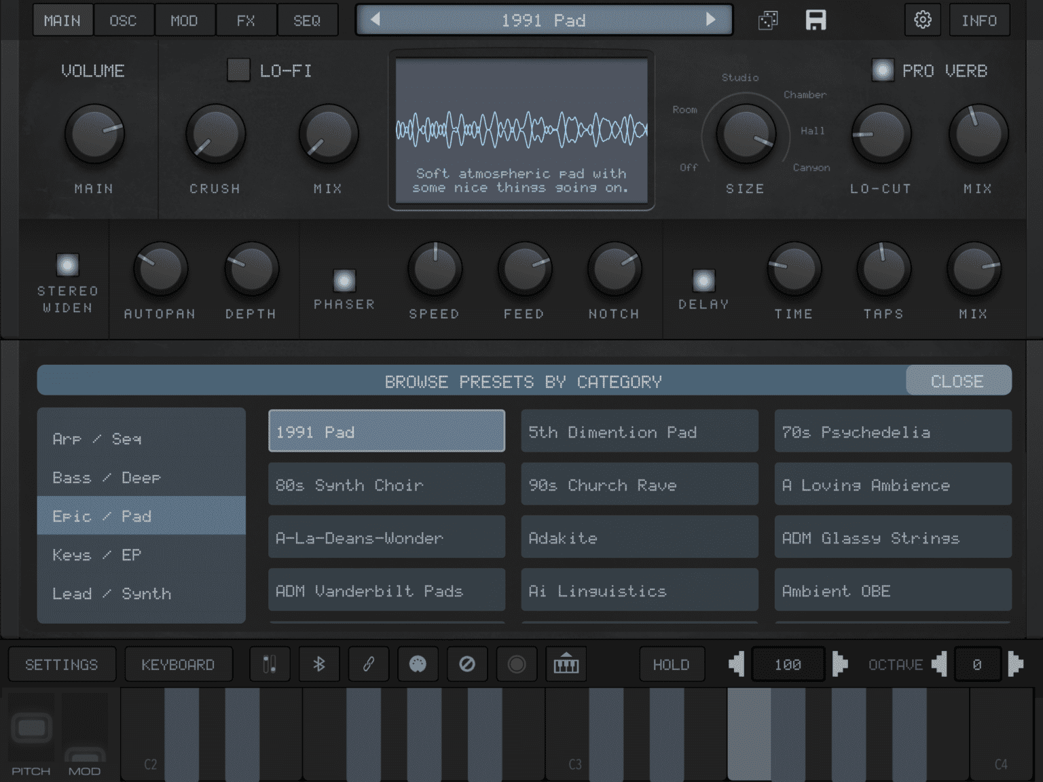Increase the velocity value 100
The width and height of the screenshot is (1043, 782).
(x=840, y=663)
